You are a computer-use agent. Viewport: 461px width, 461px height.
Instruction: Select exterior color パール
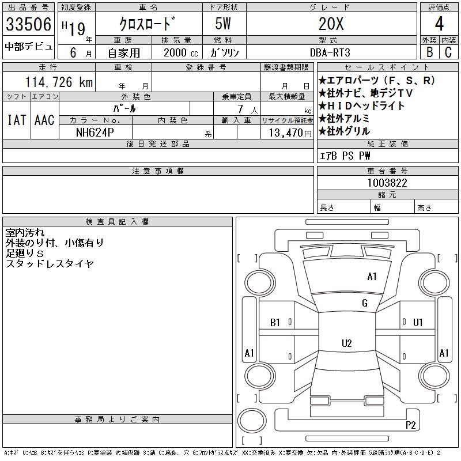tap(124, 108)
